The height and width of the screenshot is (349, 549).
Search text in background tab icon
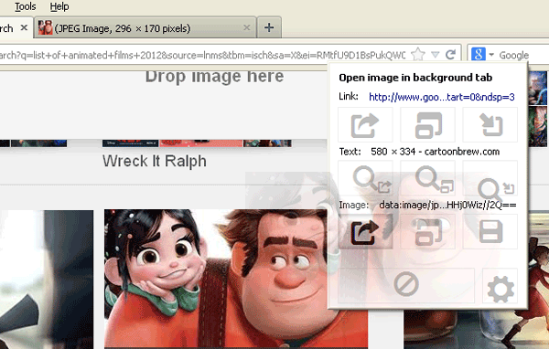[x=365, y=178]
